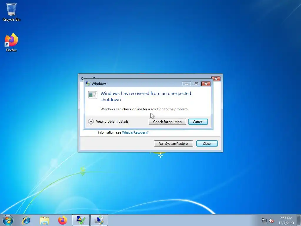301x226 pixels.
Task: Expand View problem details chevron
Action: coord(91,122)
